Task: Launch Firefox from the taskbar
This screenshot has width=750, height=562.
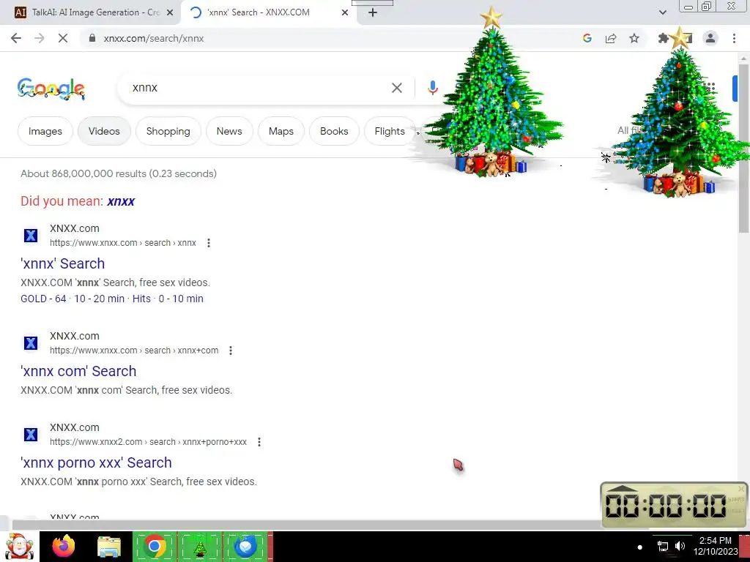Action: (x=64, y=547)
